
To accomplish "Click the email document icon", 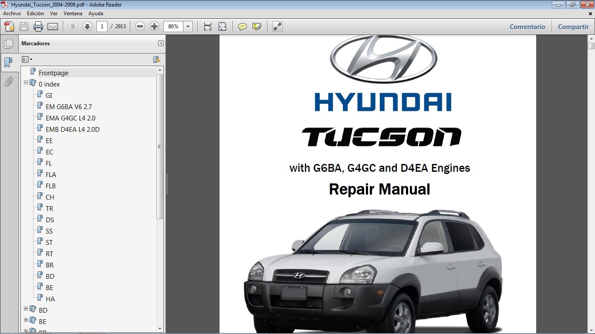I will (52, 27).
